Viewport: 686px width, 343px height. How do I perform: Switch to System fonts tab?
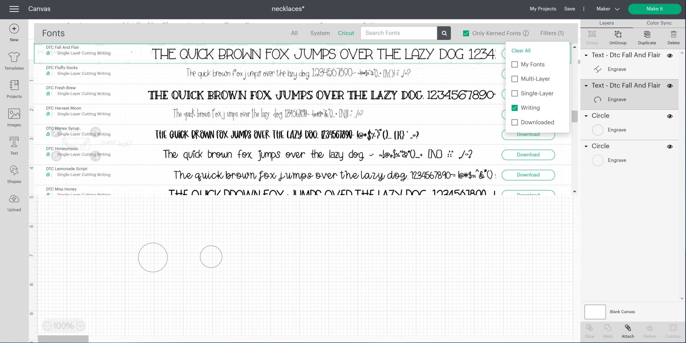click(320, 33)
